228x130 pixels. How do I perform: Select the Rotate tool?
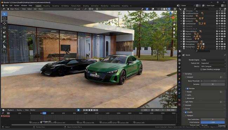pos(4,28)
